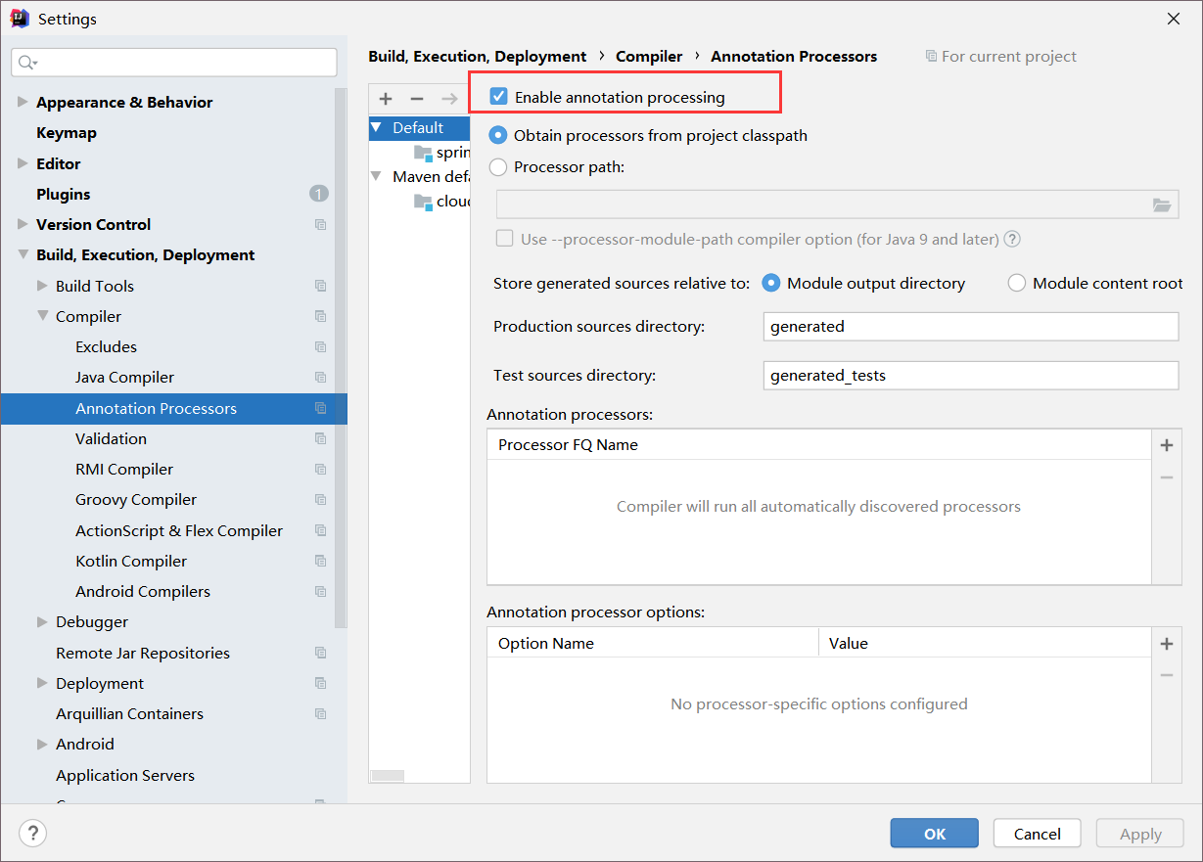Viewport: 1203px width, 862px height.
Task: Click the search magnifier icon
Action: 26,63
